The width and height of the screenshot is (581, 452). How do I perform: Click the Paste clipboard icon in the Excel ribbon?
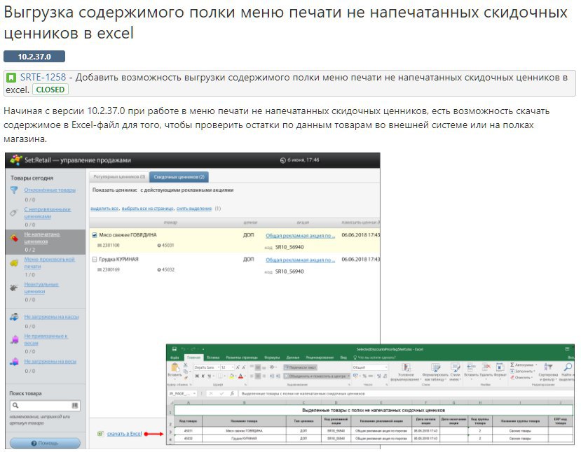coord(175,367)
